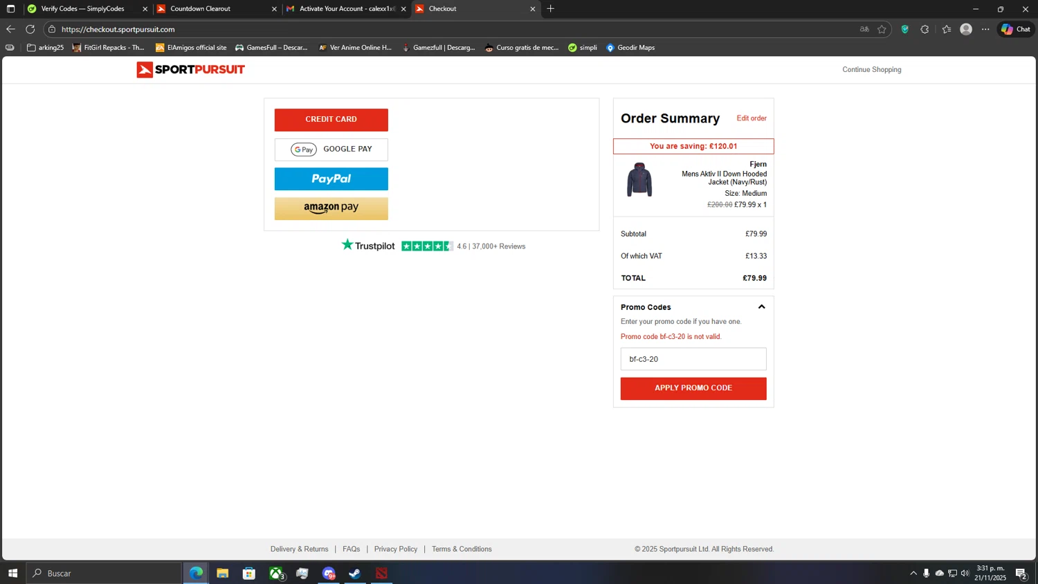Close the Countdown Clearout tab
1038x584 pixels.
coord(274,9)
